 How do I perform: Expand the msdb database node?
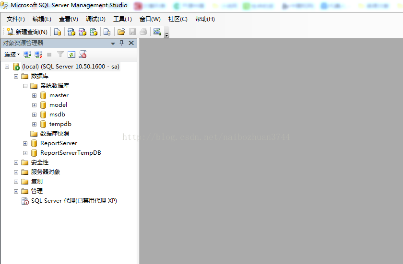click(x=34, y=115)
